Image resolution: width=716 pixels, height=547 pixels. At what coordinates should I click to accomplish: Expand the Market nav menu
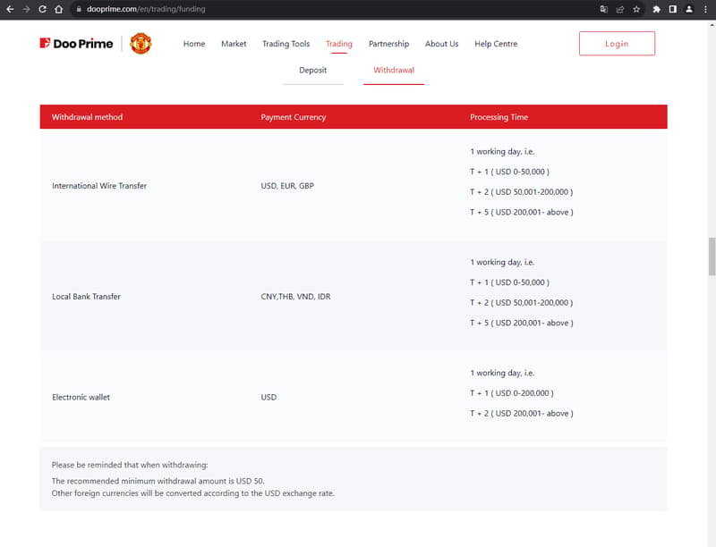pos(234,44)
